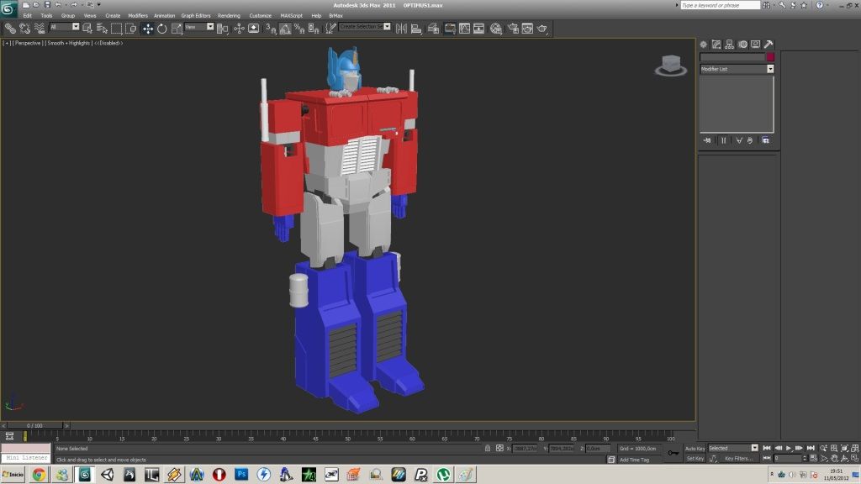
Task: Activate the Select and Move tool
Action: tap(147, 29)
